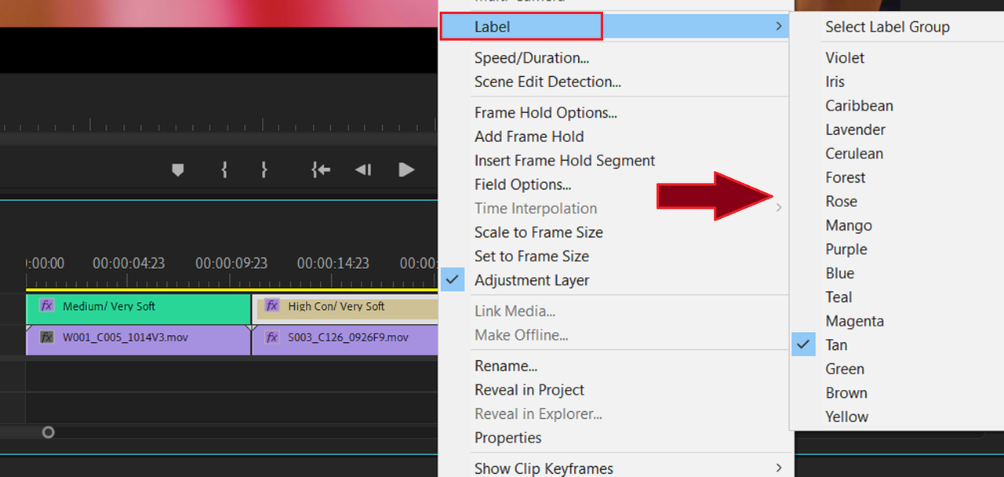This screenshot has height=477, width=1004.
Task: Click fx badge on W001_C005_1014V3.mov clip
Action: (x=47, y=337)
